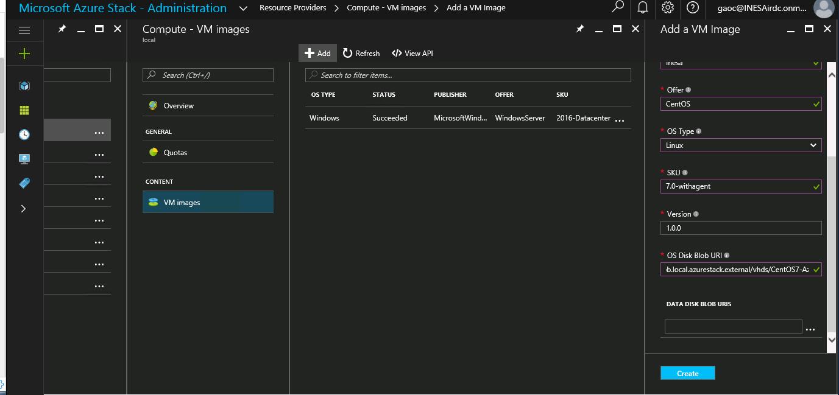
Task: Open the monitor Virtual machines sidebar icon
Action: click(x=24, y=159)
